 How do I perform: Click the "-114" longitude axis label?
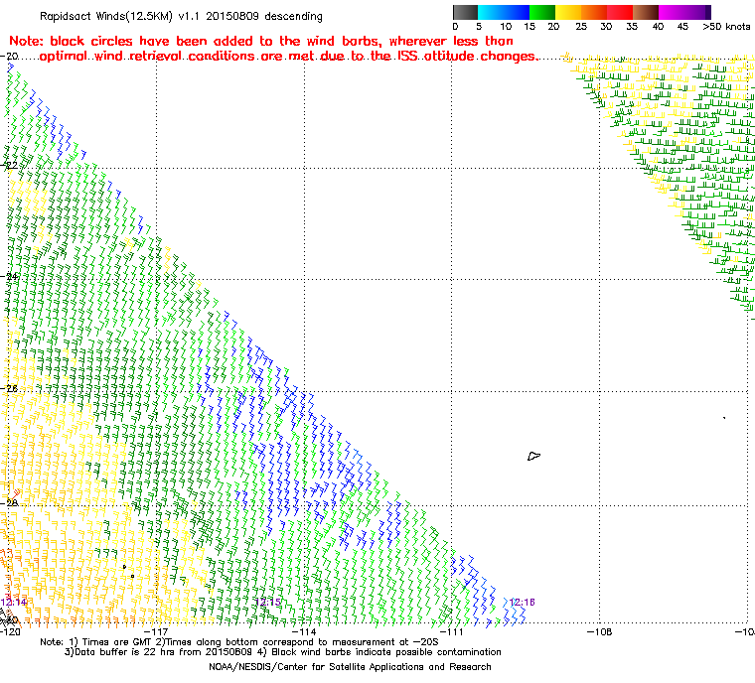[304, 631]
